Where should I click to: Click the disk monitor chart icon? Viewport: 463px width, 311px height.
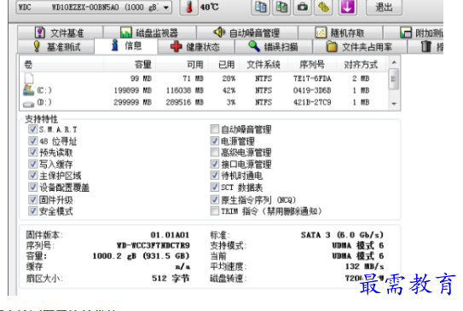[126, 32]
